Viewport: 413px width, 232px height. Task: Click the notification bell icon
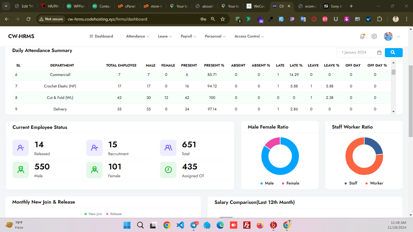362,36
